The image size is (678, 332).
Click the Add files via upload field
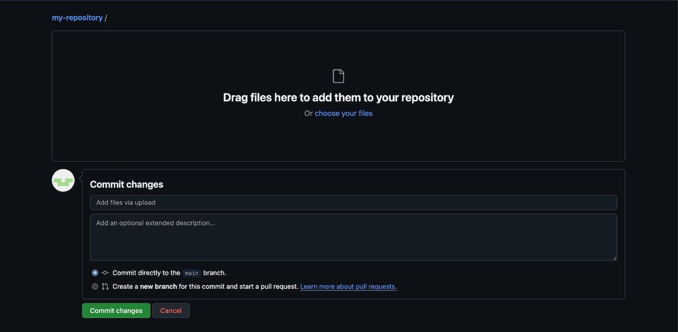click(353, 203)
